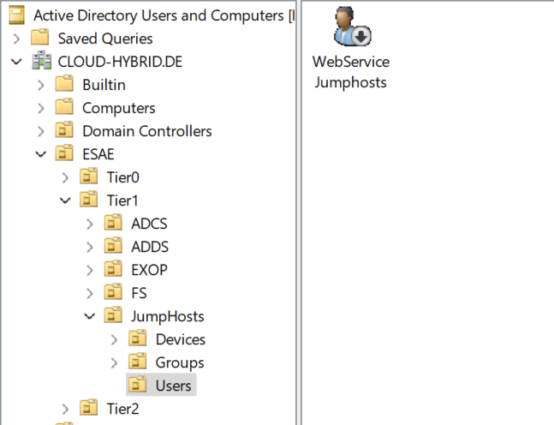This screenshot has width=554, height=425.
Task: Expand the Devices OU chevron
Action: (x=116, y=339)
